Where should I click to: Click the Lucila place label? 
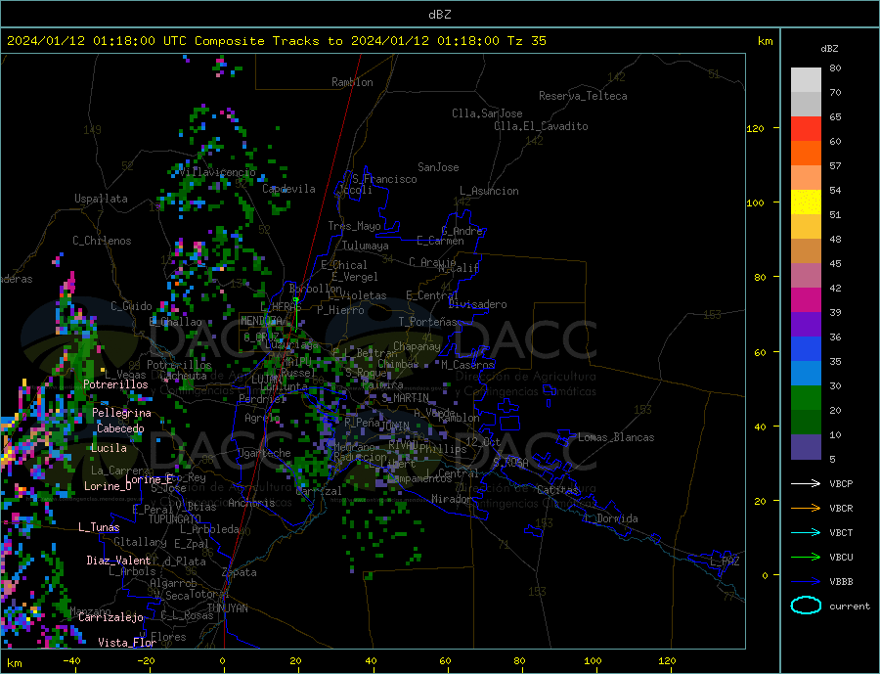109,448
